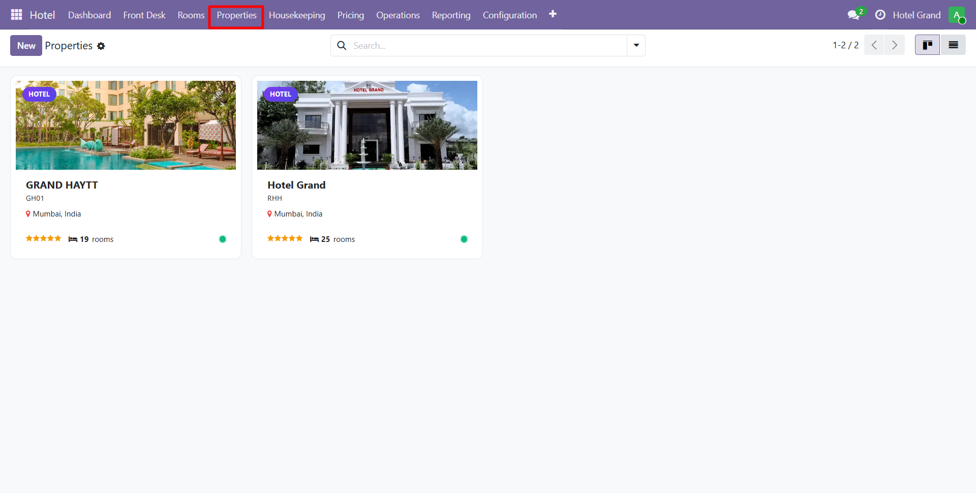Open the activities clock icon

880,15
